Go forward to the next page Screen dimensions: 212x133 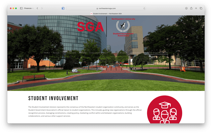pos(42,8)
